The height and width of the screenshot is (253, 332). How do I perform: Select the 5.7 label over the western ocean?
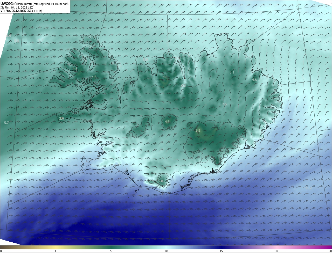(6, 123)
